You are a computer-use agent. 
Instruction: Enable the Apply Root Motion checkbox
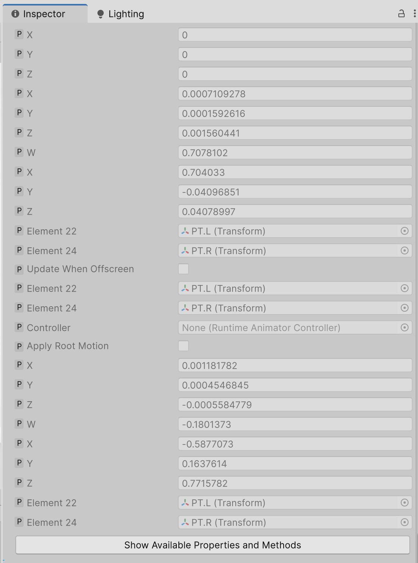[183, 346]
